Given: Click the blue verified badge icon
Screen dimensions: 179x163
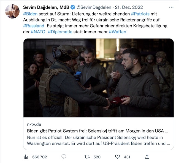Looking at the screenshot, I should click(73, 7).
